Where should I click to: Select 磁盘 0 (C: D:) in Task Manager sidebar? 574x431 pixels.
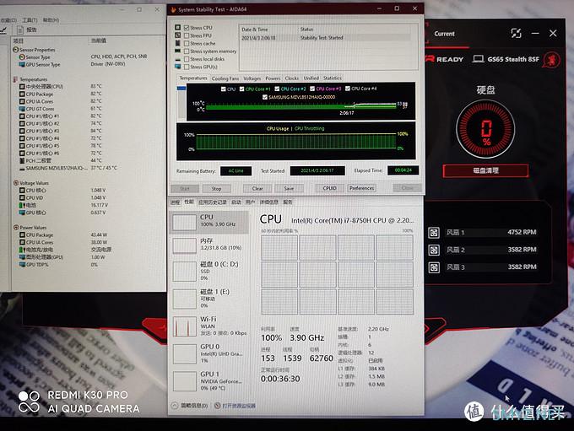point(209,271)
